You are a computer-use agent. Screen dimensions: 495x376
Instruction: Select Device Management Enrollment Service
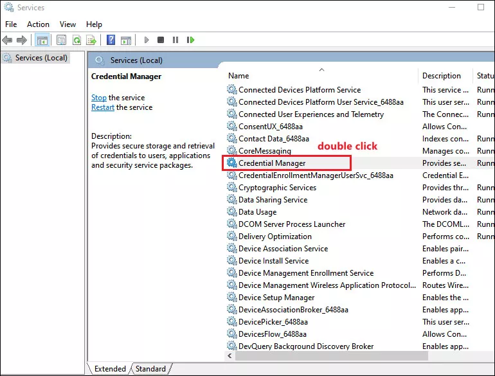coord(306,273)
